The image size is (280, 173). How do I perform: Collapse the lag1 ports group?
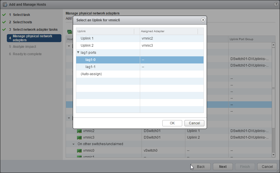pos(78,52)
